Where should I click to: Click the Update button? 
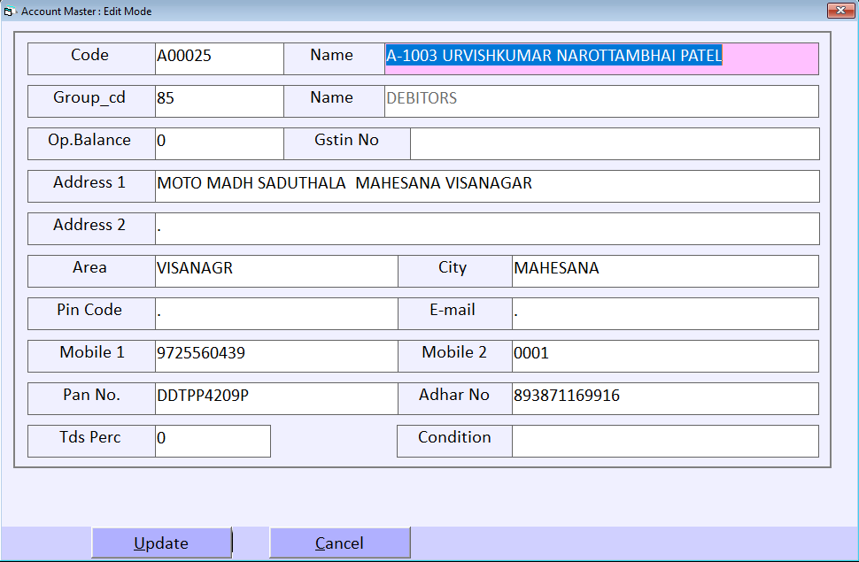161,543
